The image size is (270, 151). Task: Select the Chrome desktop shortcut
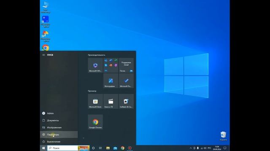click(x=46, y=48)
